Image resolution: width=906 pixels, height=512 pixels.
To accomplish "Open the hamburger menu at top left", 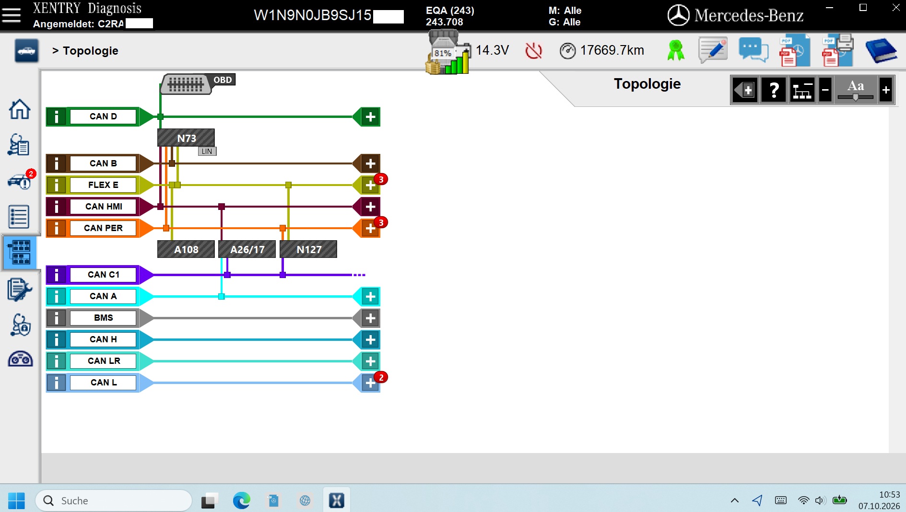I will pyautogui.click(x=12, y=15).
